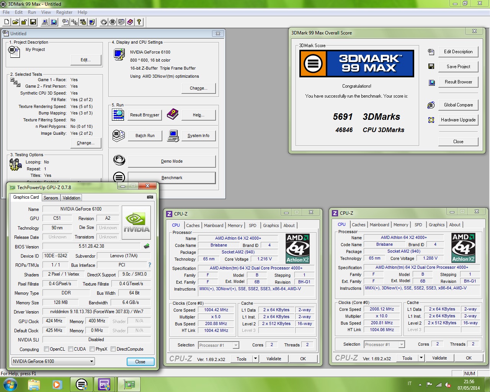Switch to the Validation tab in GPU-Z
The height and width of the screenshot is (392, 490).
(x=72, y=198)
